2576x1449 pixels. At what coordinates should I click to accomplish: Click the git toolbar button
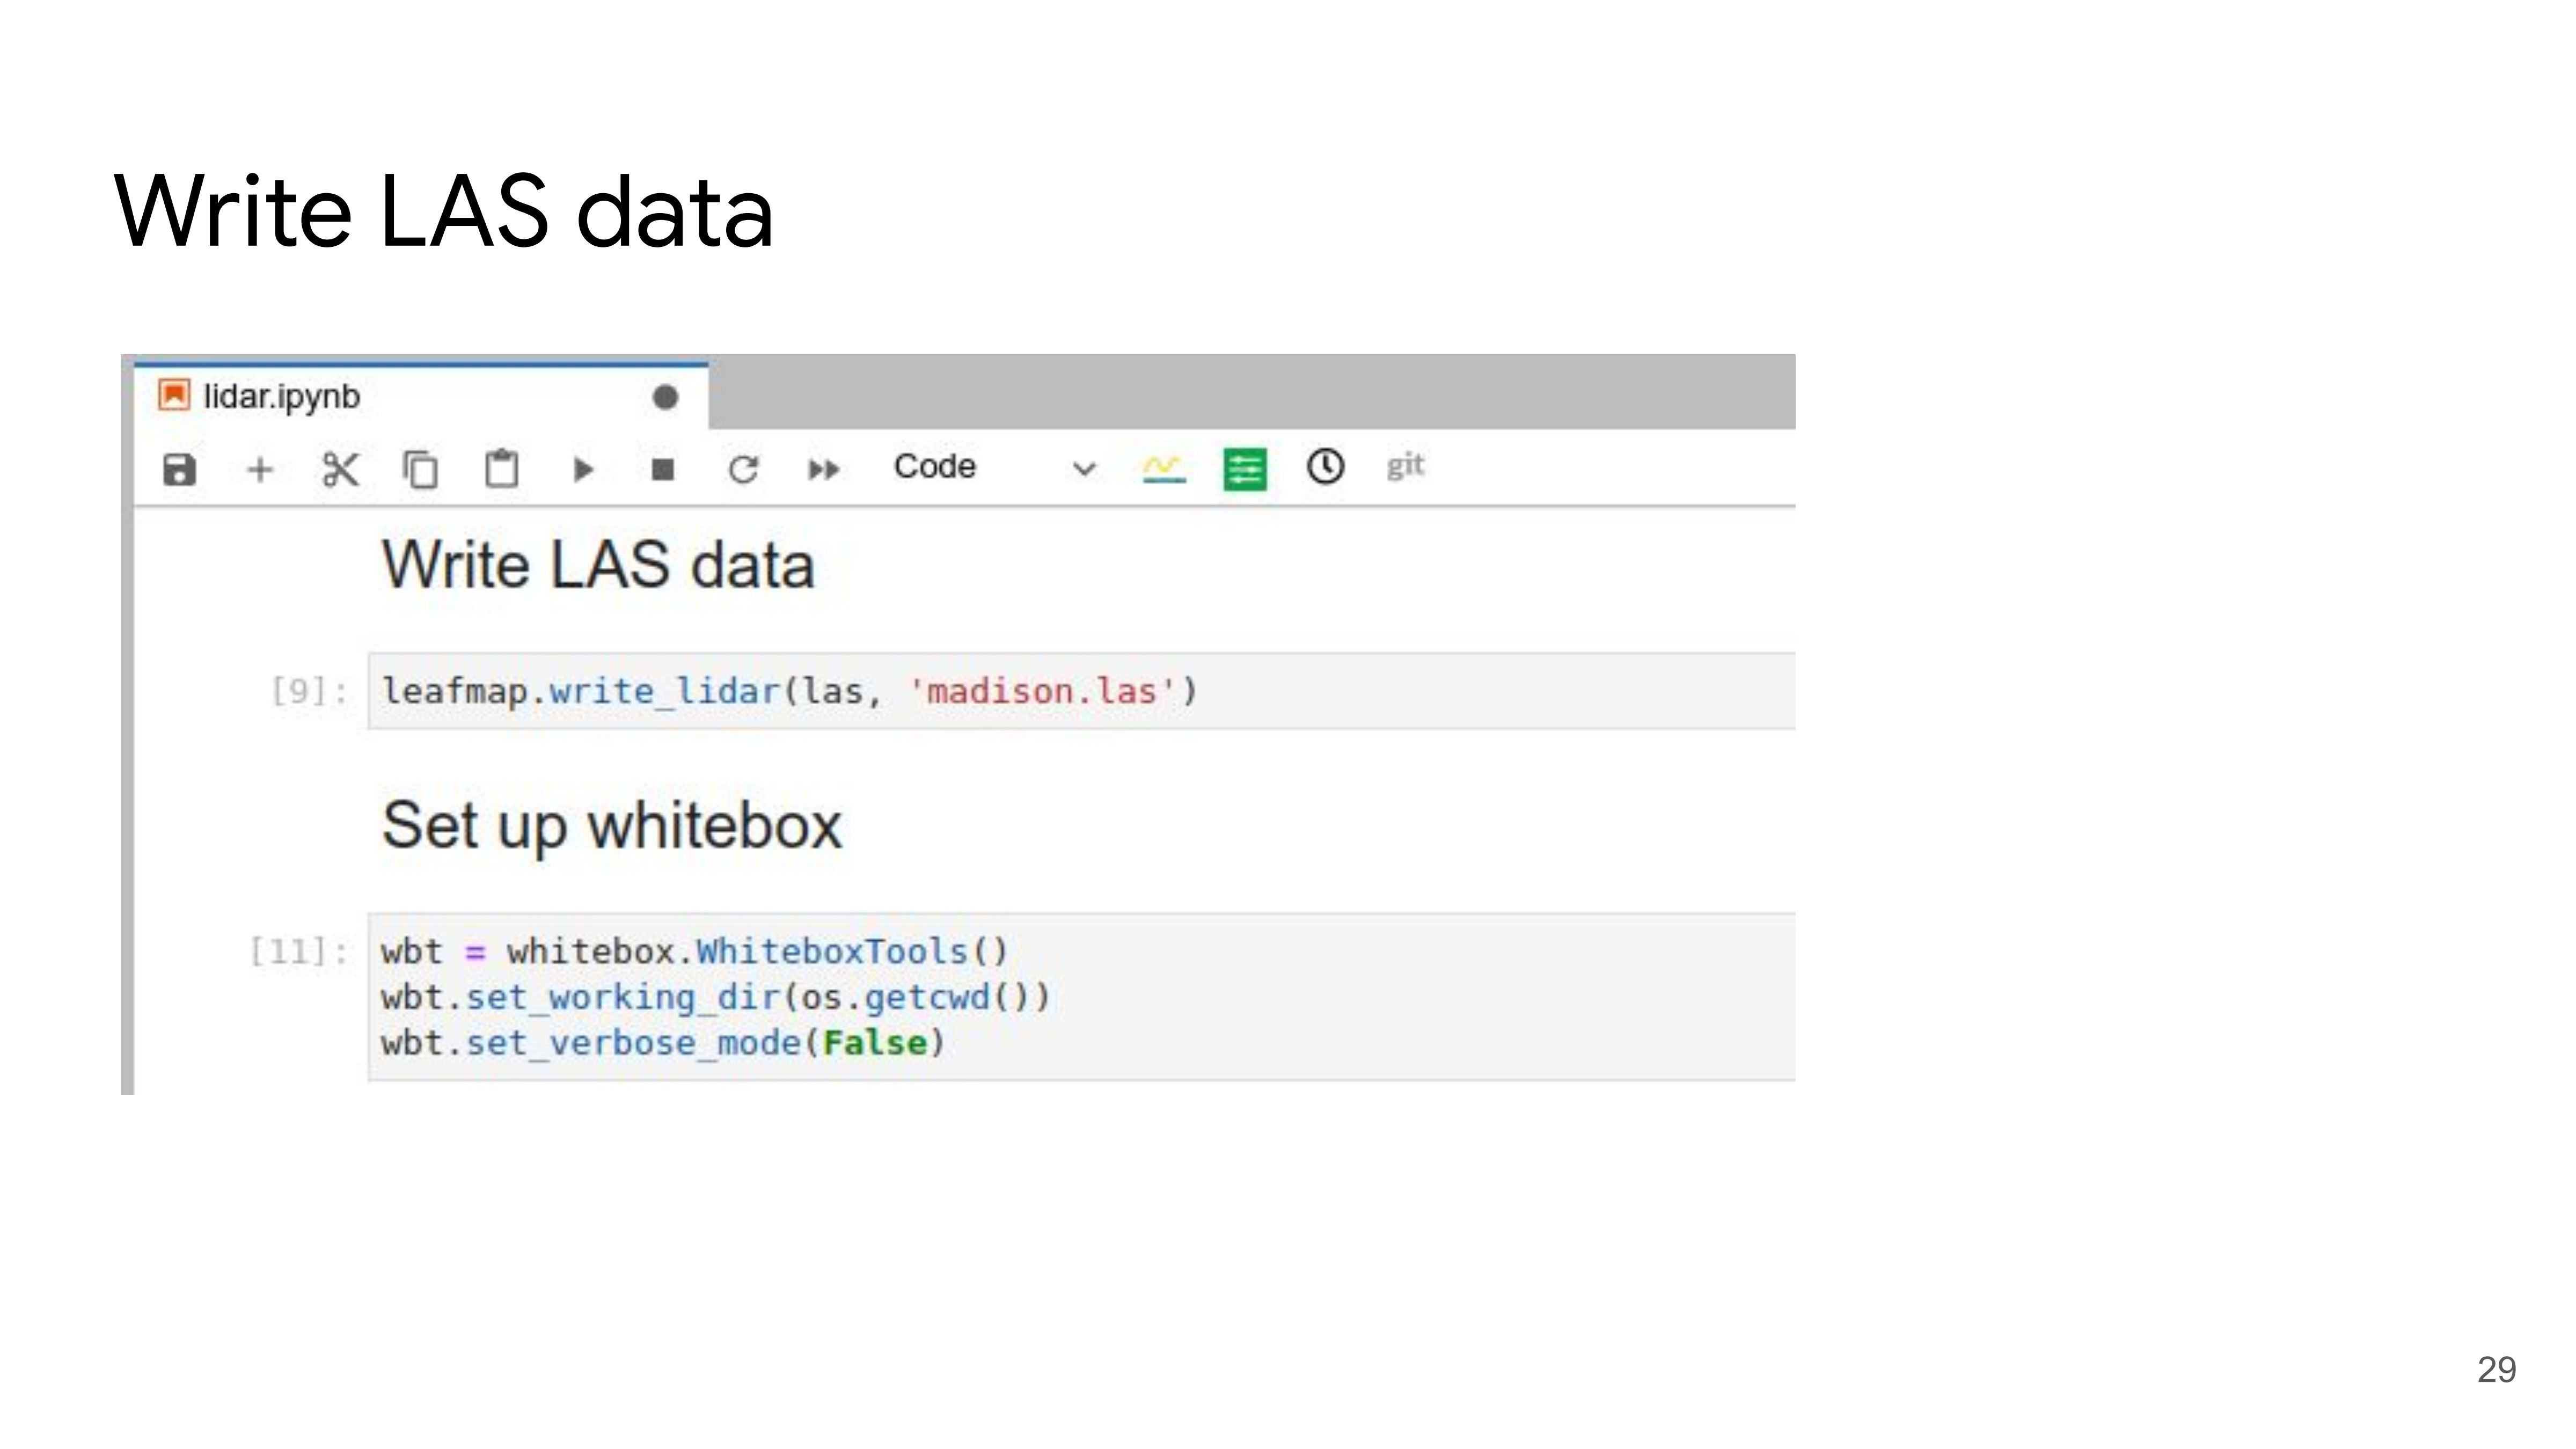(1405, 466)
